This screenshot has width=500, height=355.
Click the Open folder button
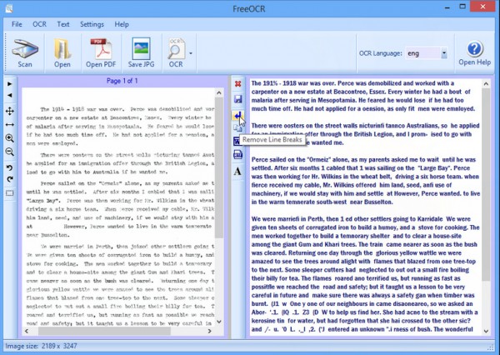pos(62,53)
